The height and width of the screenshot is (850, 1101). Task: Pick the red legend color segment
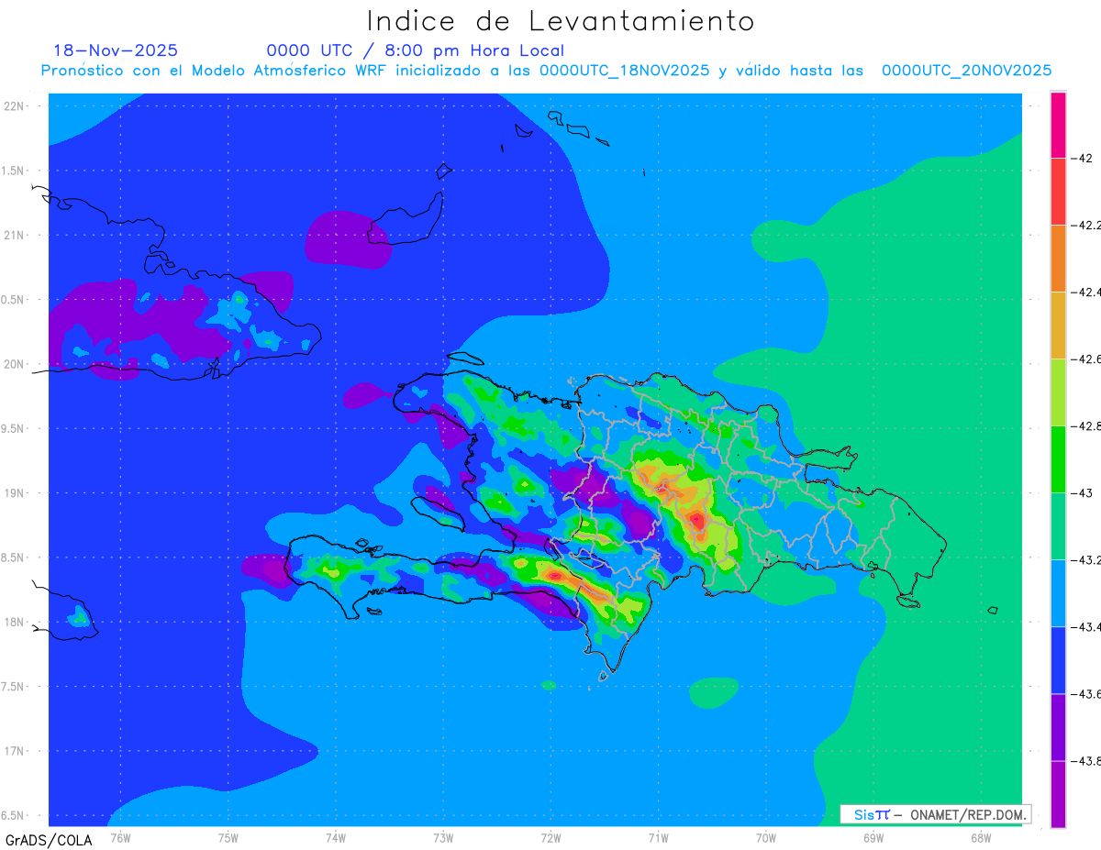pos(1058,192)
